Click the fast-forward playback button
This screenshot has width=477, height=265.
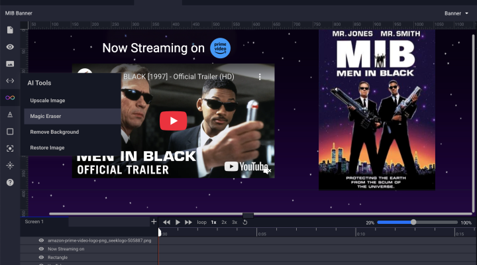[188, 222]
